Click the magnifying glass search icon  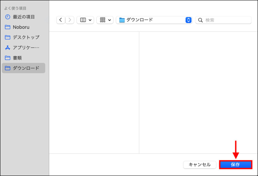[200, 20]
